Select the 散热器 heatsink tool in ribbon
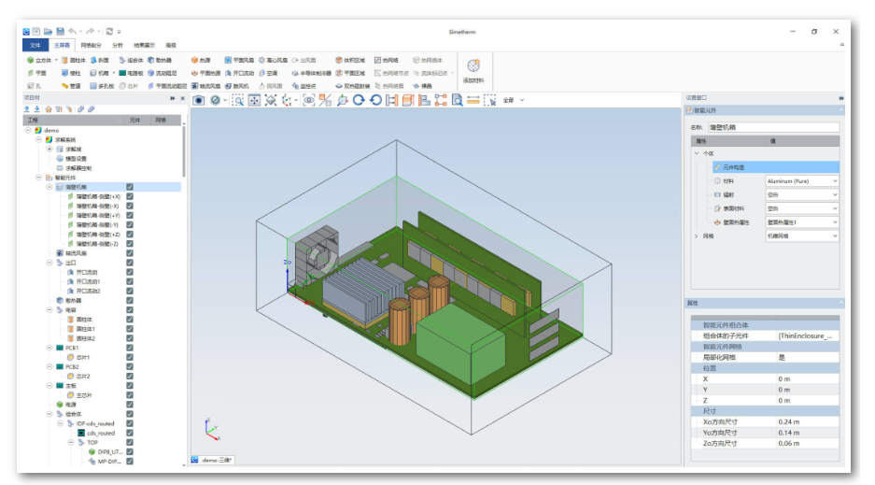875x485 pixels. point(159,60)
